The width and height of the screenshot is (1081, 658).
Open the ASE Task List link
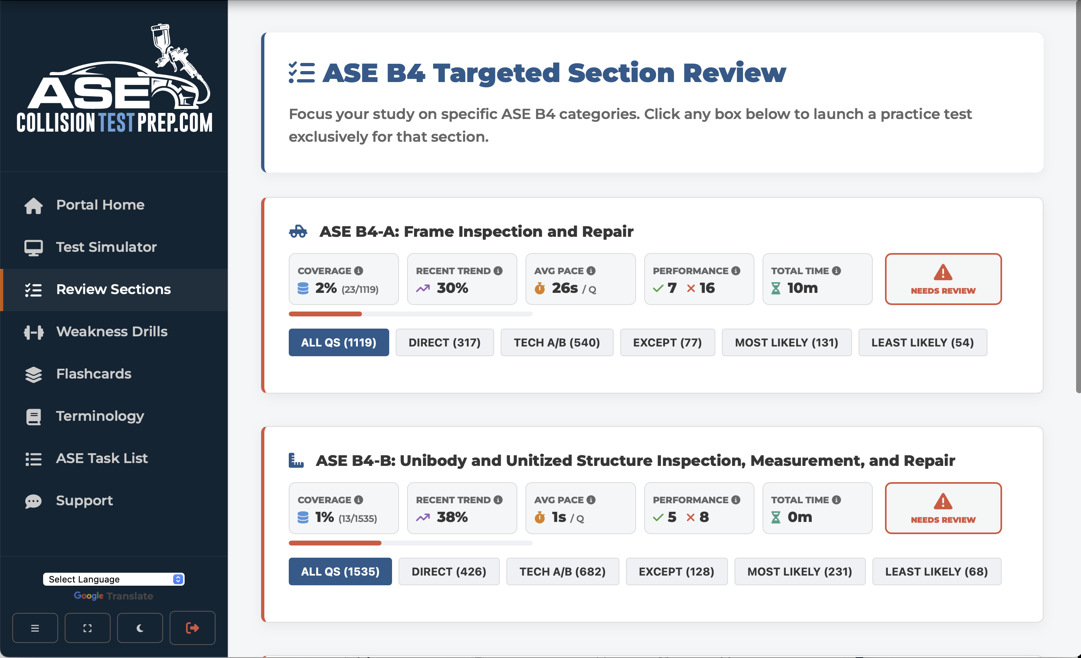pyautogui.click(x=114, y=459)
